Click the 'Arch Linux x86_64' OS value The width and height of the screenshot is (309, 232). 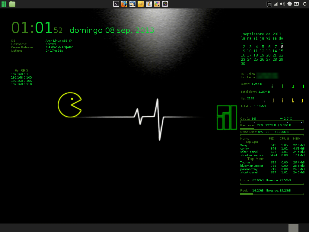[59, 41]
